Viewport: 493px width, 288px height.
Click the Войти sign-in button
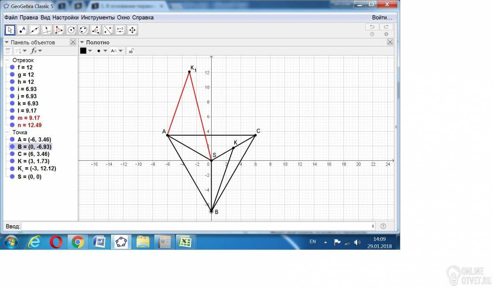(x=382, y=18)
